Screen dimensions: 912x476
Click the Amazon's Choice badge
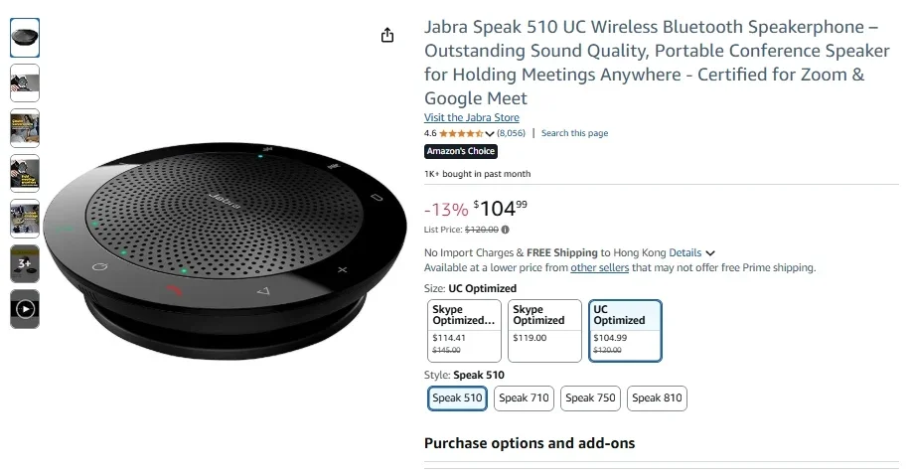pos(460,152)
